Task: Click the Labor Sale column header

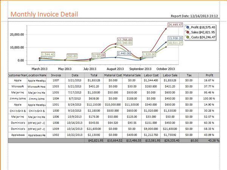Action: click(x=171, y=75)
